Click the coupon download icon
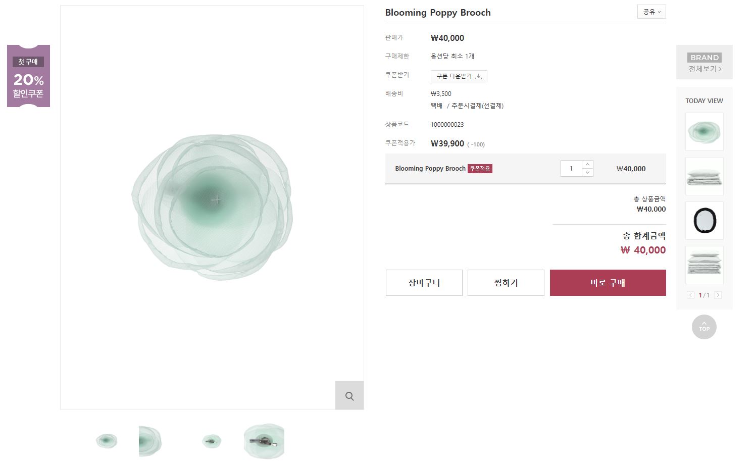Screen dimensions: 755x462 click(x=478, y=76)
